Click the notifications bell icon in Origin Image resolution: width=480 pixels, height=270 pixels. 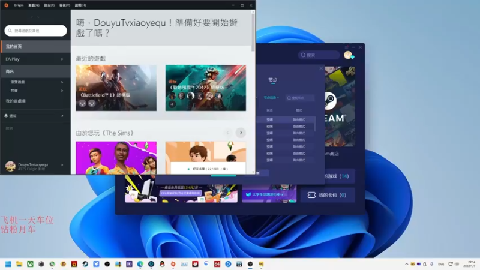[6, 116]
